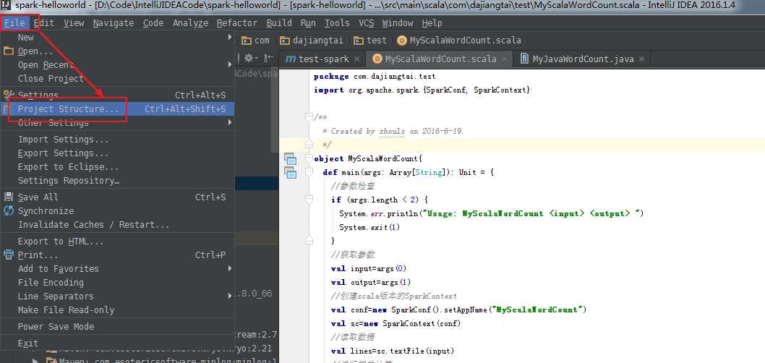Open project panel gear settings icon
The height and width of the screenshot is (363, 765).
pyautogui.click(x=250, y=58)
